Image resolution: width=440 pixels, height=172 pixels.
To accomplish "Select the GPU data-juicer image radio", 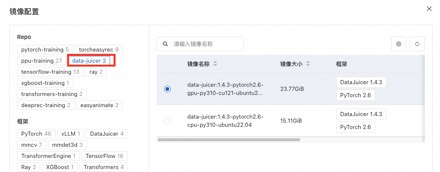I will [167, 89].
